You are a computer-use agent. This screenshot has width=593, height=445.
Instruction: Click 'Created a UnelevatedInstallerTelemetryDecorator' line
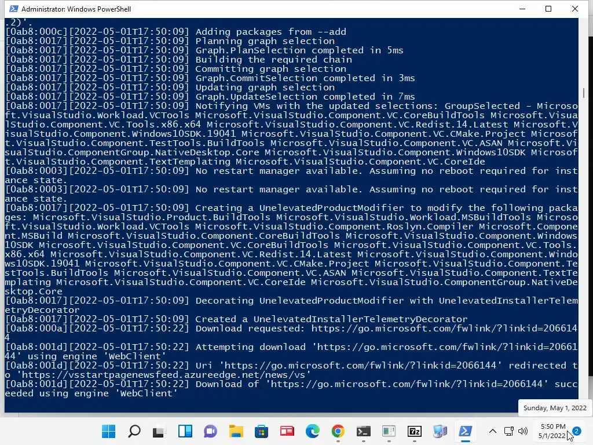(x=236, y=319)
